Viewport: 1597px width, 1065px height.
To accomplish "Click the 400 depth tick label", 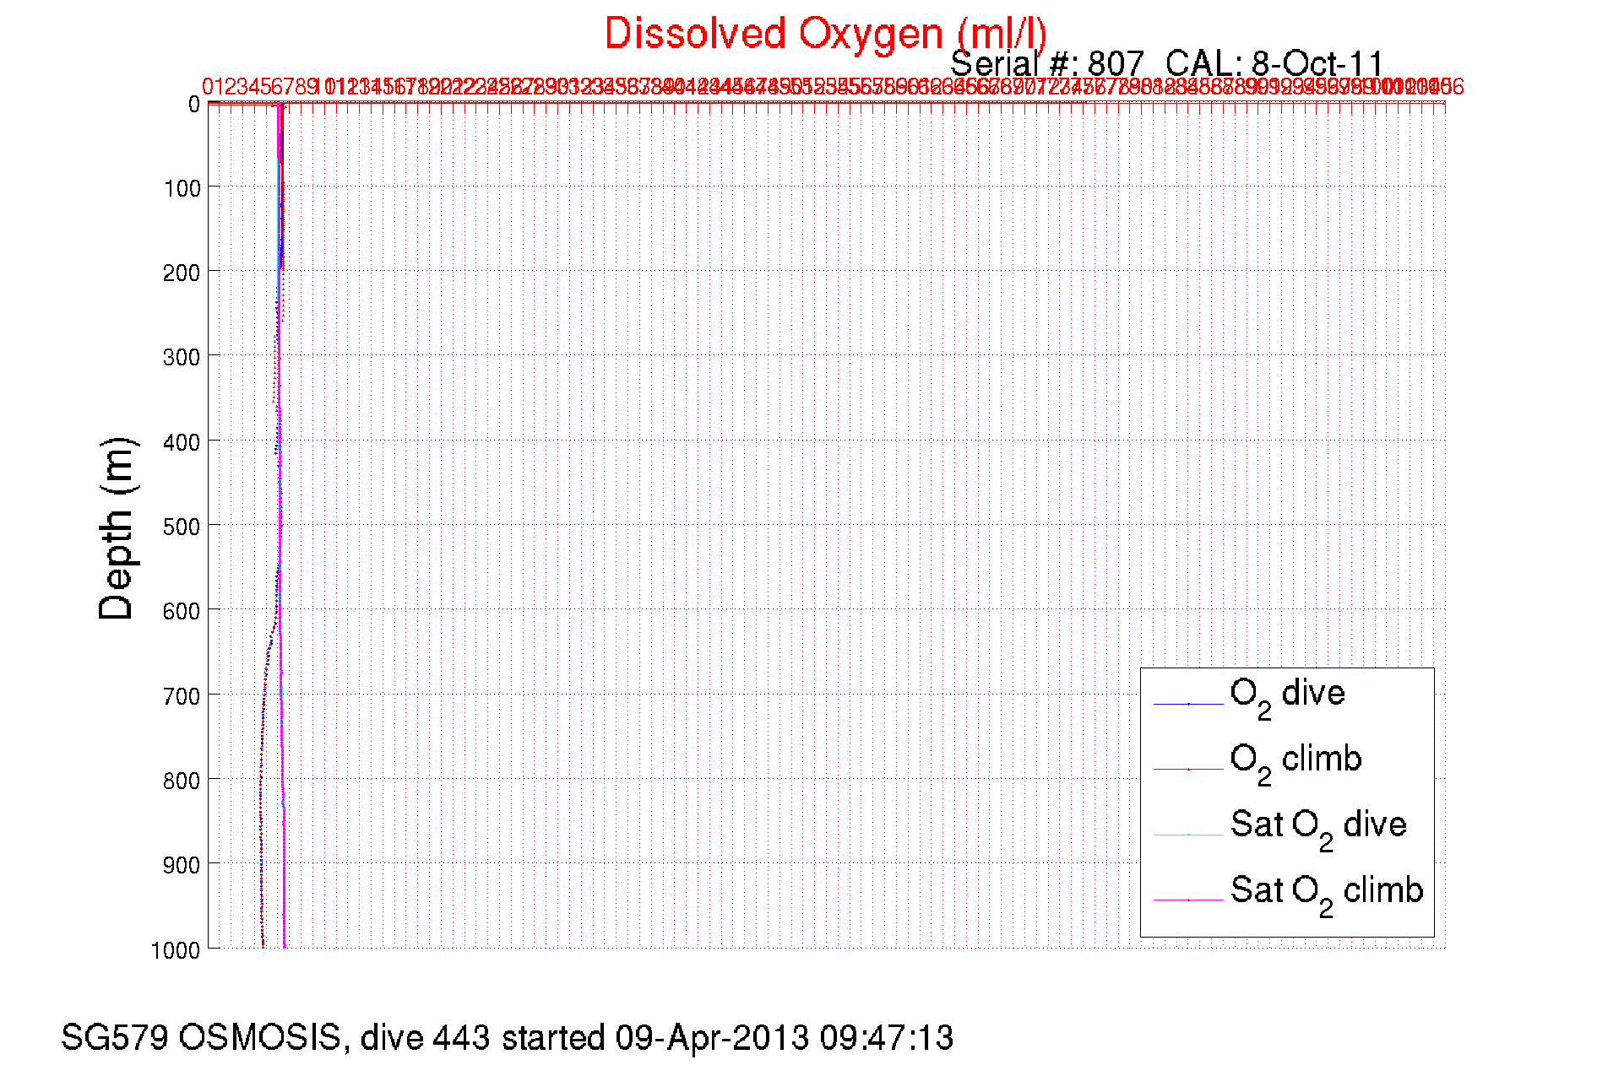I will pos(182,442).
